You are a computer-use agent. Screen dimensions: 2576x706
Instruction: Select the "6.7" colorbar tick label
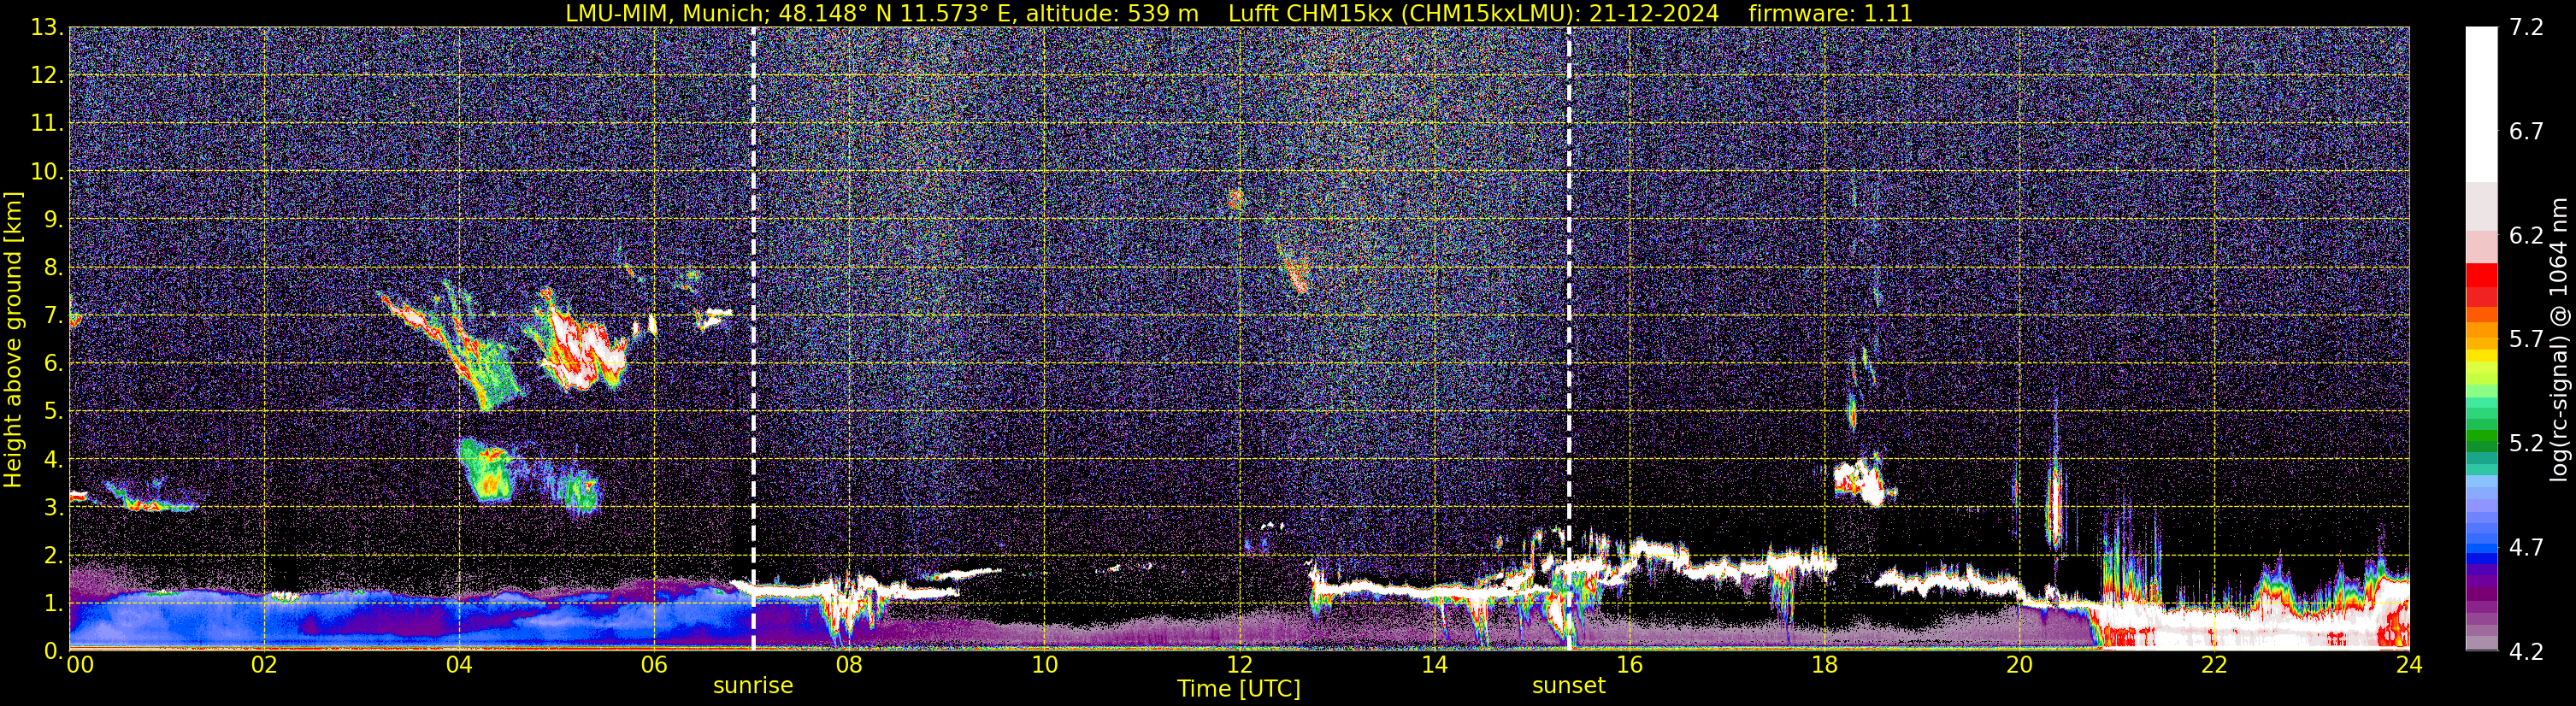coord(2526,131)
